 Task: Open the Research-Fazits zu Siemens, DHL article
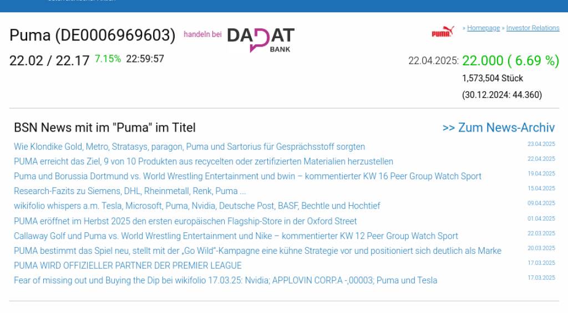(130, 191)
